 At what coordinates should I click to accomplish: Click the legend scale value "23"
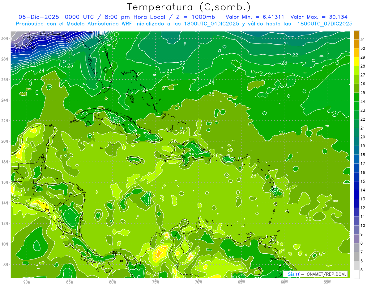(363, 110)
